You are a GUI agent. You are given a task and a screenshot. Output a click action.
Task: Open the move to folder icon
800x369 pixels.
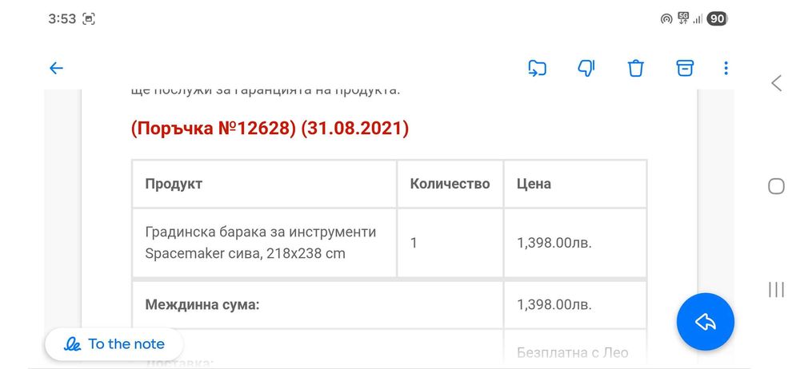point(537,69)
